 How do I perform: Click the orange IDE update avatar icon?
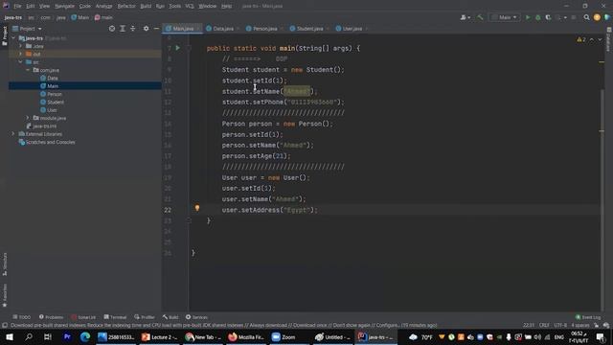597,17
